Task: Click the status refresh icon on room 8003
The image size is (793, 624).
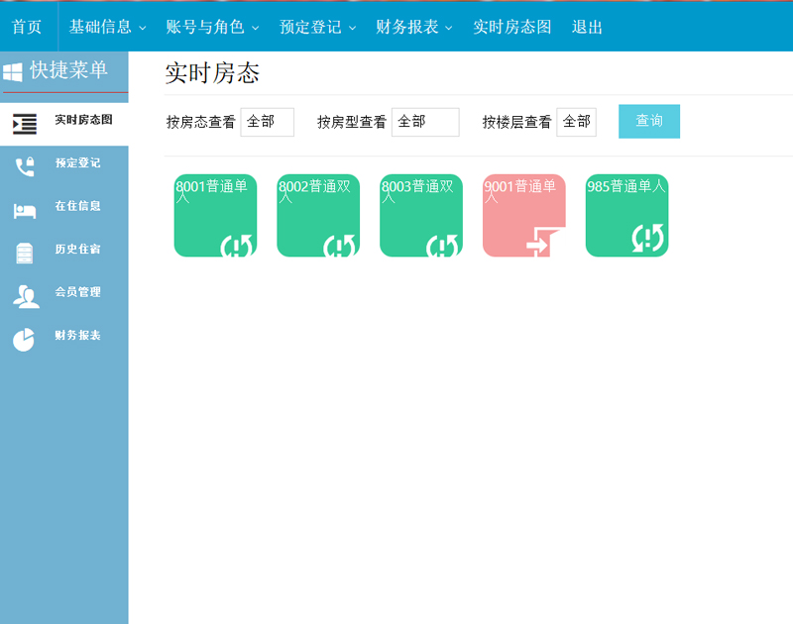Action: (442, 246)
